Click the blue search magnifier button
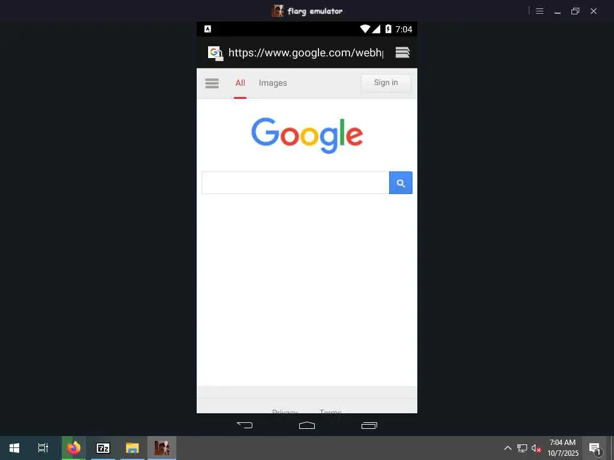Image resolution: width=614 pixels, height=460 pixels. [x=401, y=183]
